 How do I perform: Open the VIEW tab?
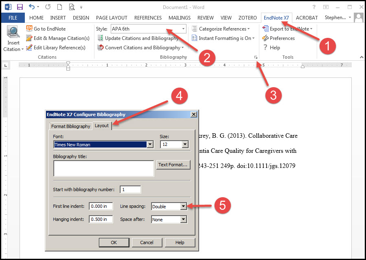(226, 18)
